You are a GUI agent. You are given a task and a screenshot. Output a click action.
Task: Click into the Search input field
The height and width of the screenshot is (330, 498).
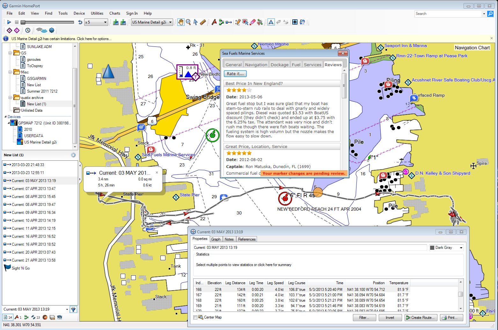[x=448, y=14]
